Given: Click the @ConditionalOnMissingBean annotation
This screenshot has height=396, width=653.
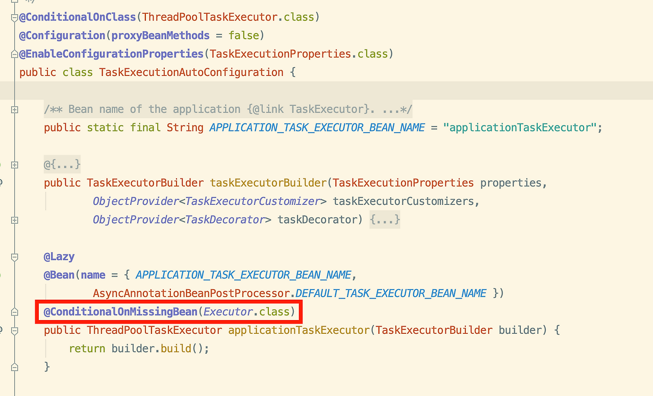Looking at the screenshot, I should (120, 311).
